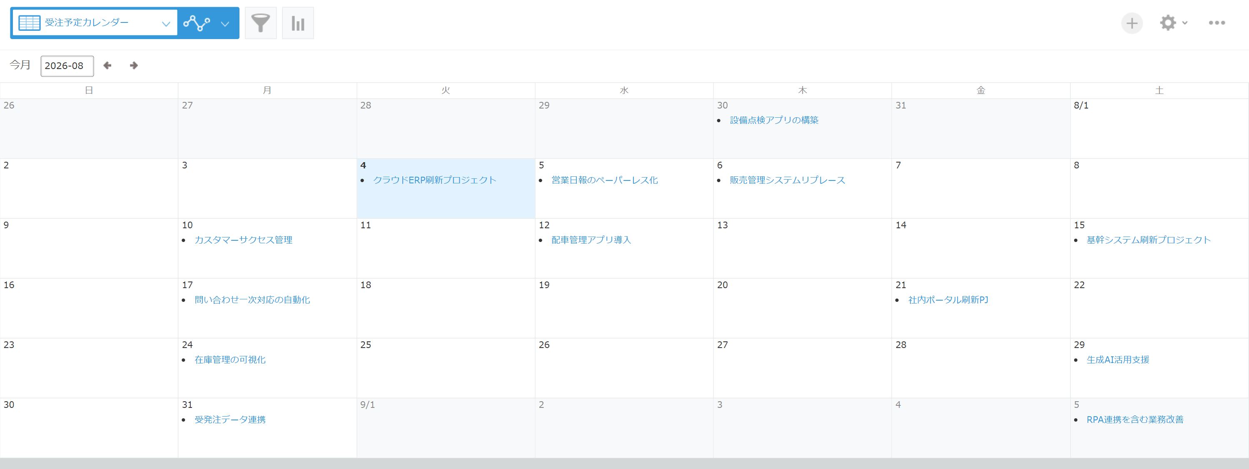Open 営業日報のペーパーレス化 record
This screenshot has width=1249, height=469.
click(x=605, y=180)
